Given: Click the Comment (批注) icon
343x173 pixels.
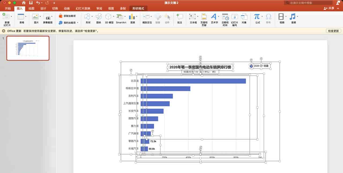Looking at the screenshot, I should 180,17.
